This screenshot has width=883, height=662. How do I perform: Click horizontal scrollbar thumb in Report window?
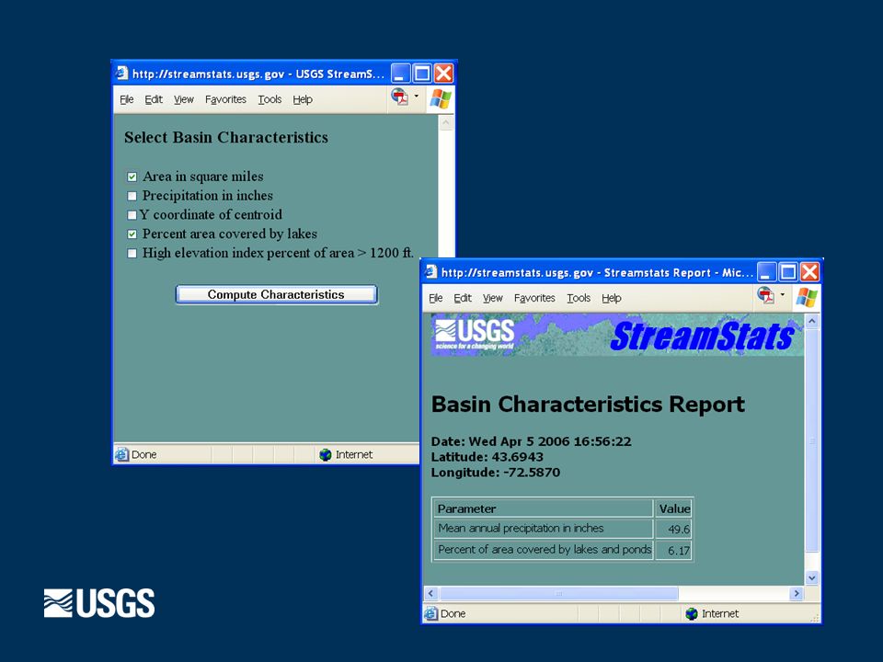558,593
